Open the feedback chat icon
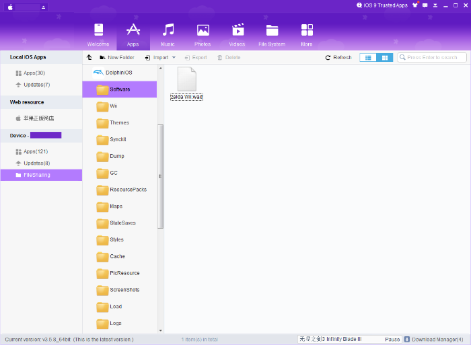 click(x=425, y=5)
